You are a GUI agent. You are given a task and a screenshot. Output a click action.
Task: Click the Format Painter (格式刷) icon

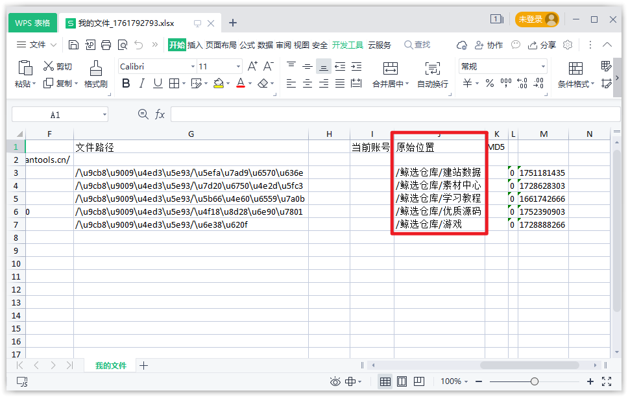[95, 67]
